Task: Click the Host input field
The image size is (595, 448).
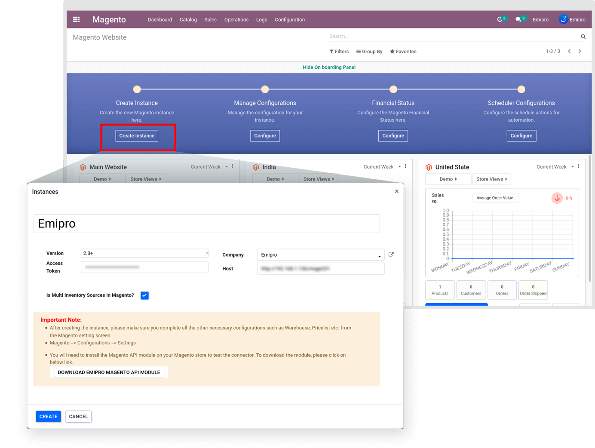Action: click(320, 269)
